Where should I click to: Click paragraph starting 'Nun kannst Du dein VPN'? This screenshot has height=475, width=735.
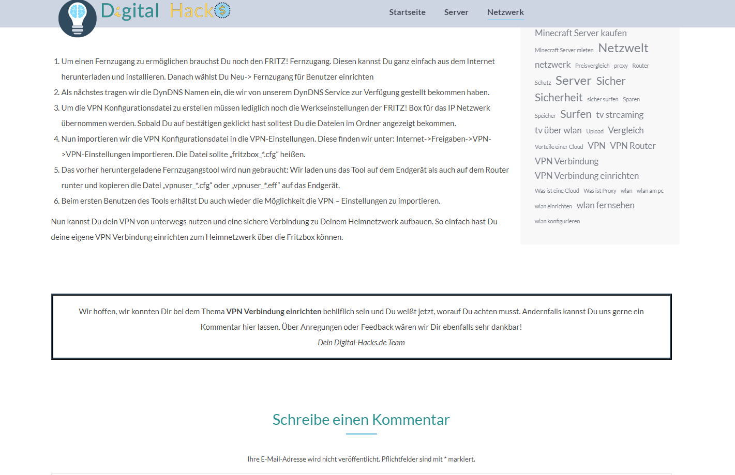tap(274, 229)
